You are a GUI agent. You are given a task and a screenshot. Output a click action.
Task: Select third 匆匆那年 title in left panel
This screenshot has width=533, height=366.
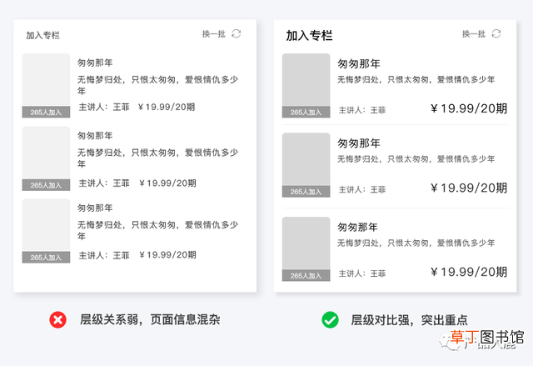click(x=95, y=208)
